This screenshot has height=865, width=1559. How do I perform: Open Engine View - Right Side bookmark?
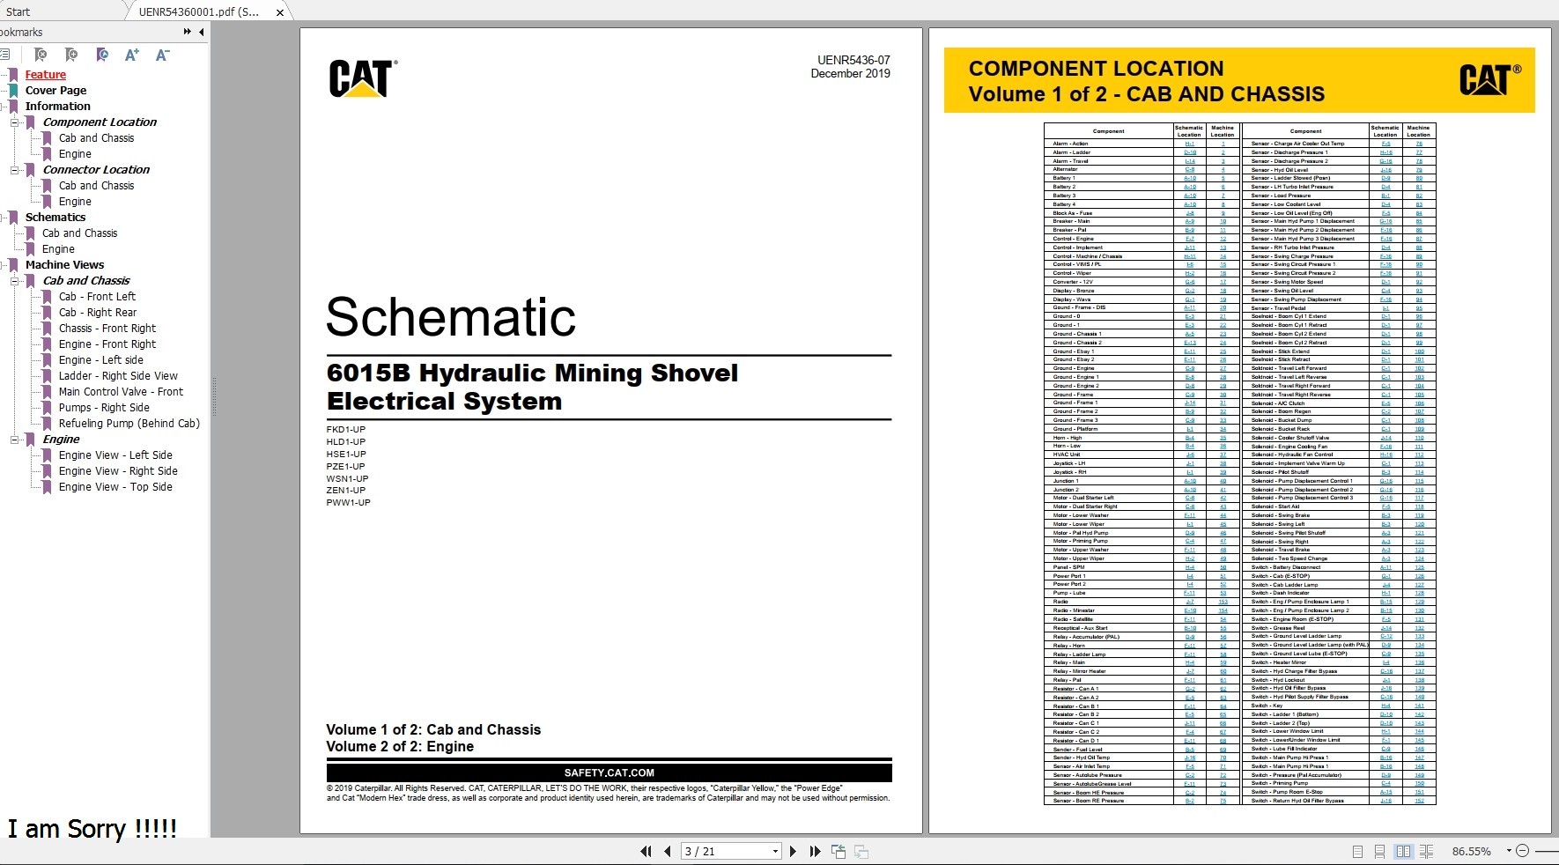pos(118,471)
